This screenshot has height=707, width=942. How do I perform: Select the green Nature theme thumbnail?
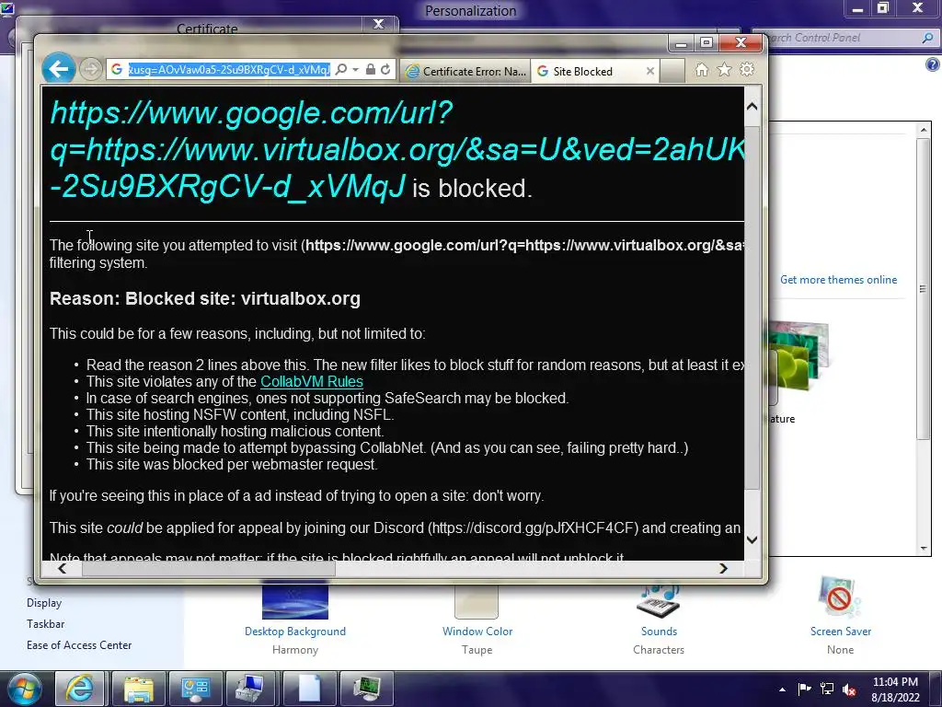pyautogui.click(x=798, y=358)
